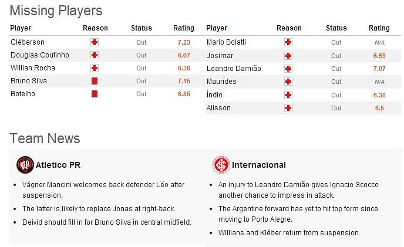Click the injury icon for Douglas Coutinho
This screenshot has height=247, width=404.
pos(95,55)
